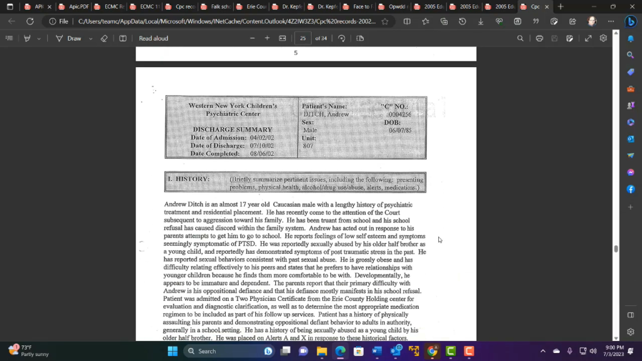
Task: Expand the highlight color options dropdown
Action: point(39,38)
